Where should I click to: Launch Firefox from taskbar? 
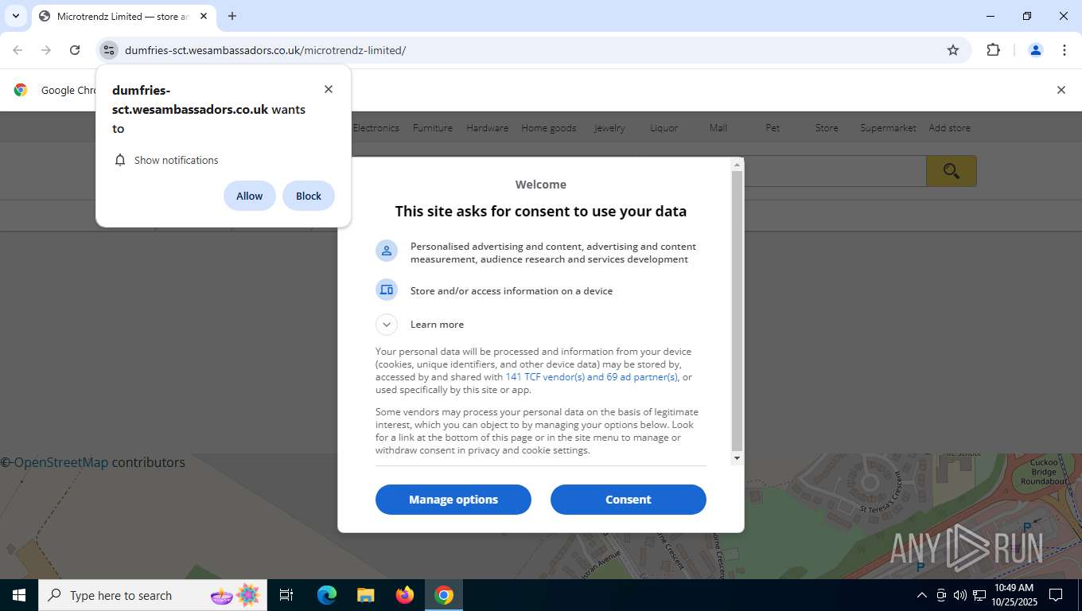click(x=405, y=595)
